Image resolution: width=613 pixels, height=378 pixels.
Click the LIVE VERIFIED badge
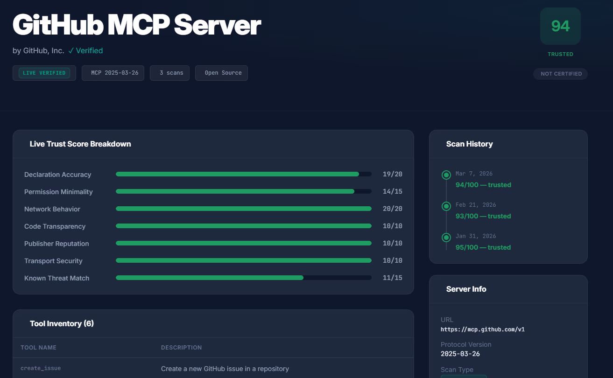click(x=44, y=73)
